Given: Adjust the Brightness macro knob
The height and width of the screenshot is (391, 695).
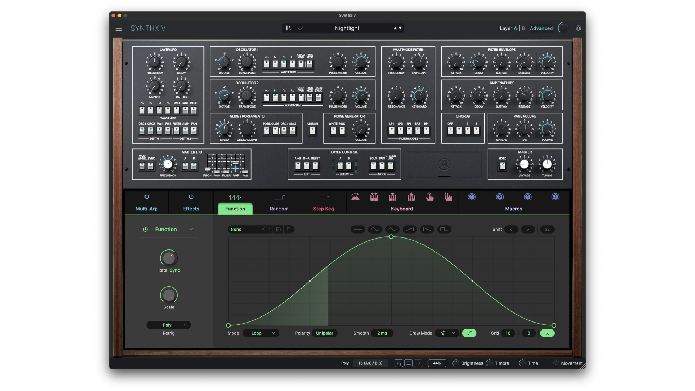Looking at the screenshot, I should click(x=456, y=363).
